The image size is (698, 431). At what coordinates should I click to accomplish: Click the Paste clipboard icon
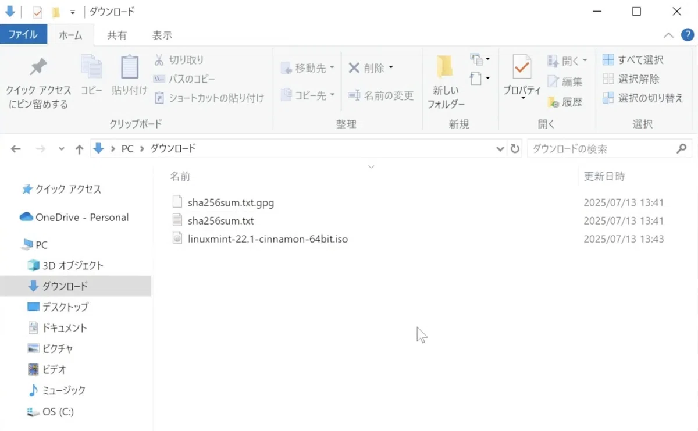pyautogui.click(x=129, y=67)
